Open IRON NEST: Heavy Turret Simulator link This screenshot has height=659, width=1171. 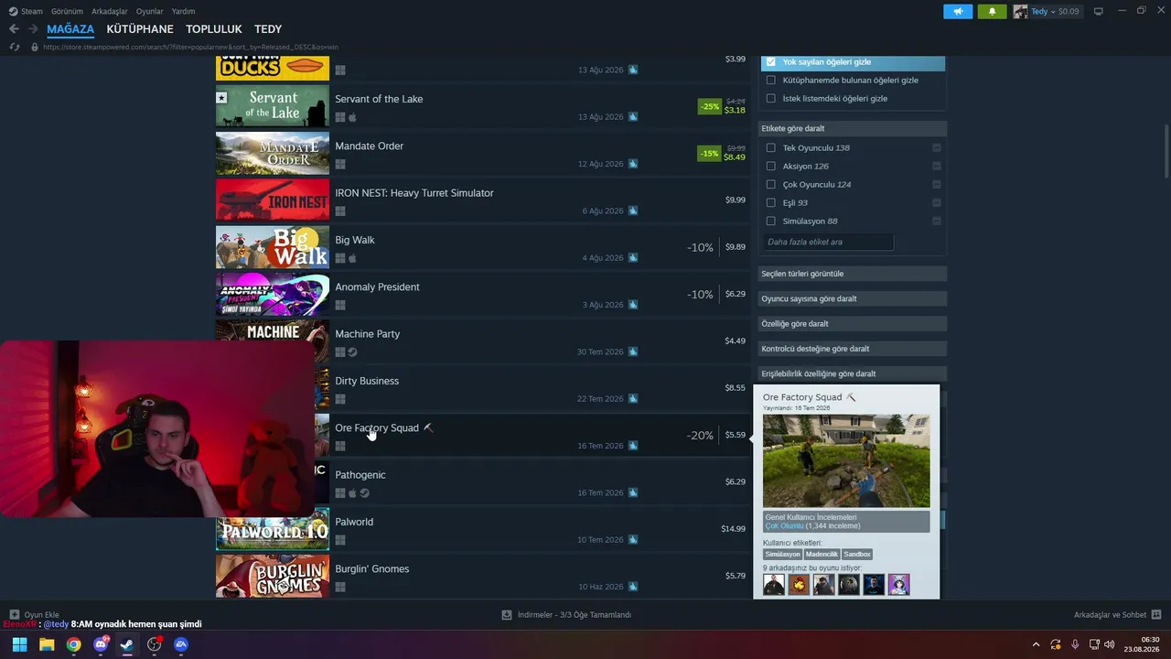click(x=414, y=193)
